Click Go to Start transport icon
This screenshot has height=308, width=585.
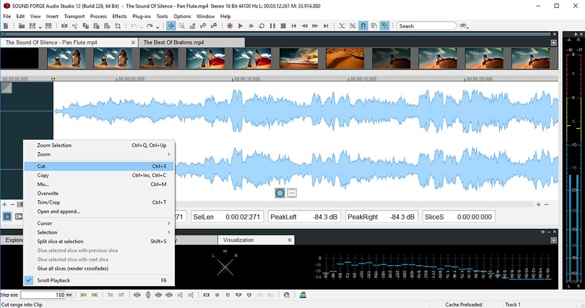294,26
